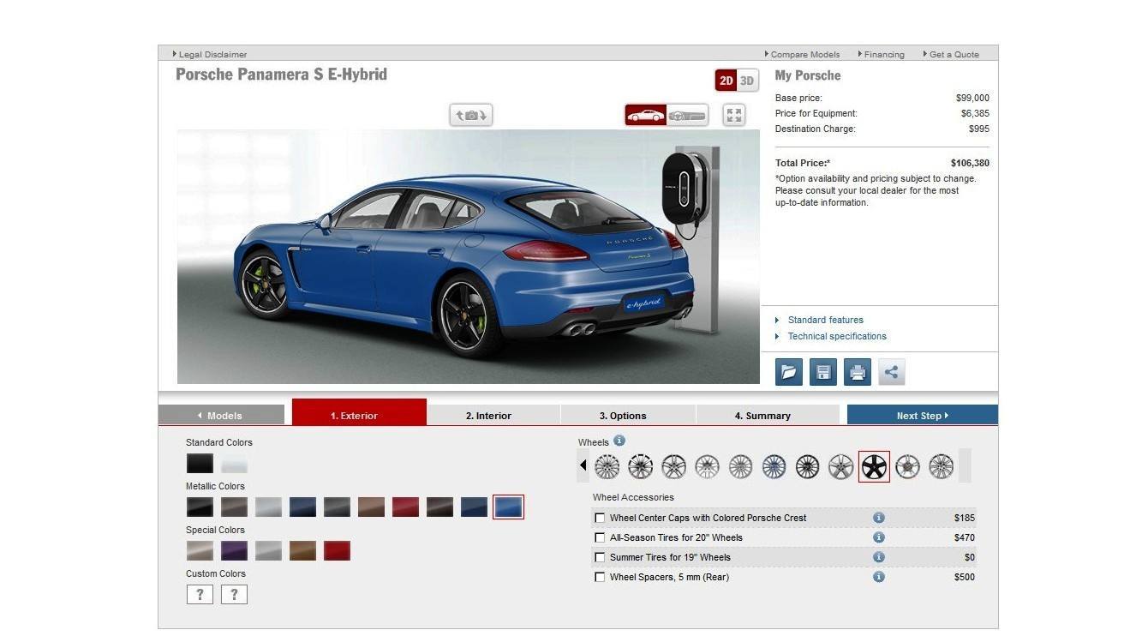Click the share icon under My Porsche

892,372
